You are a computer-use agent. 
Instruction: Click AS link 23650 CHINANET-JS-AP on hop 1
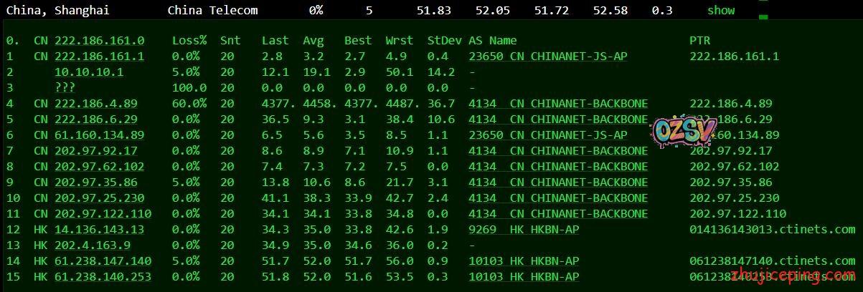point(547,57)
